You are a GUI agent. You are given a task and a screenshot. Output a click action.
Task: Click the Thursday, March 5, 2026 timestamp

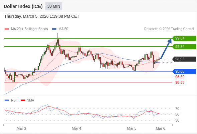42,16
